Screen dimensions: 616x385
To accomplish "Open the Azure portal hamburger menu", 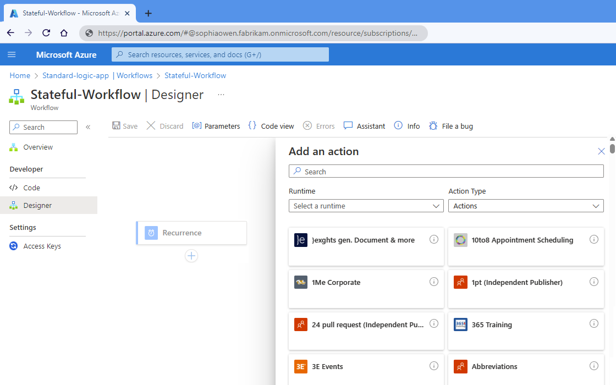I will pos(12,54).
